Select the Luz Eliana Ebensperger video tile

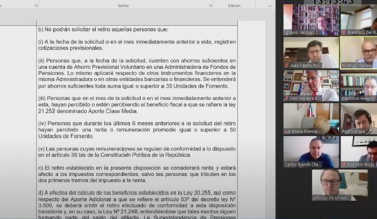pos(311,117)
